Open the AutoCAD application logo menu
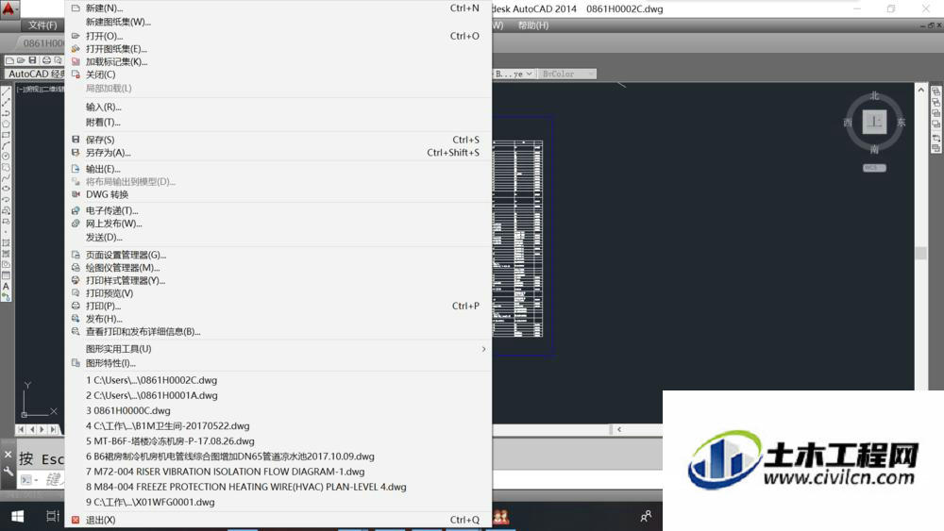This screenshot has width=944, height=531. click(9, 8)
